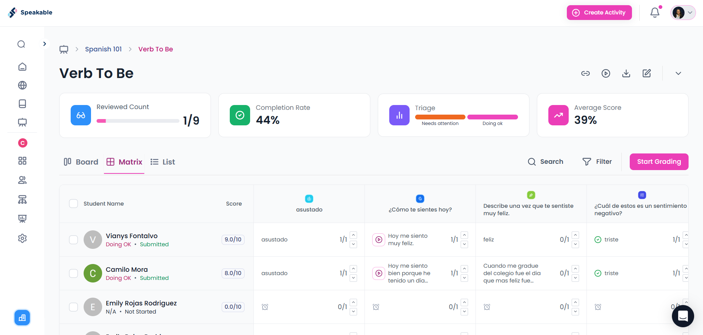703x335 pixels.
Task: Select the Matrix view tab
Action: point(124,162)
